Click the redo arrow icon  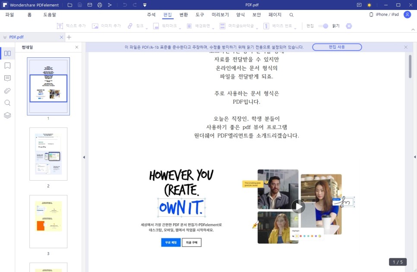[135, 5]
